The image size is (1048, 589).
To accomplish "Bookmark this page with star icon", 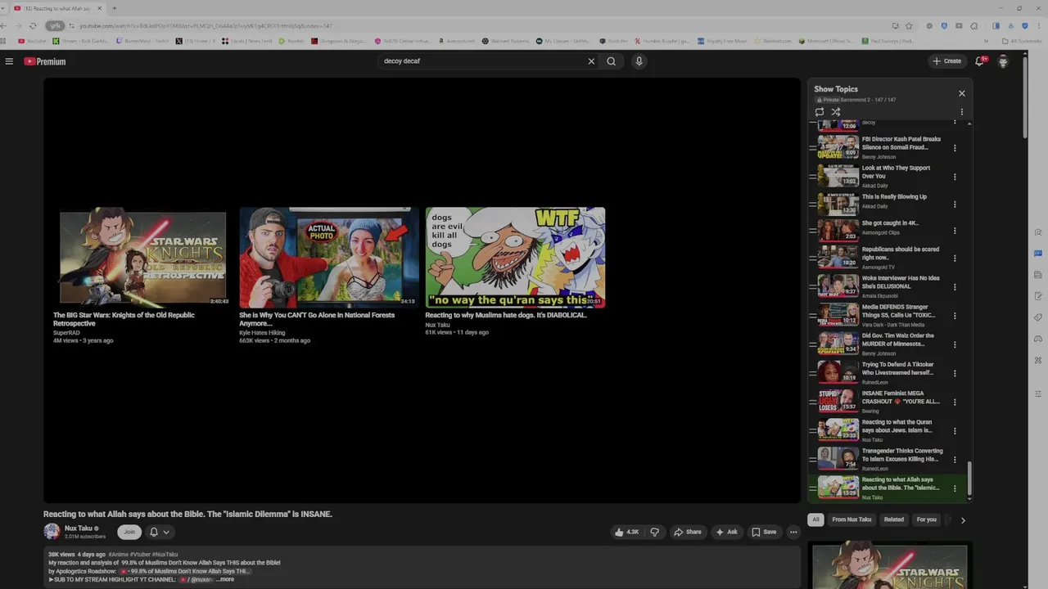I will (x=909, y=25).
